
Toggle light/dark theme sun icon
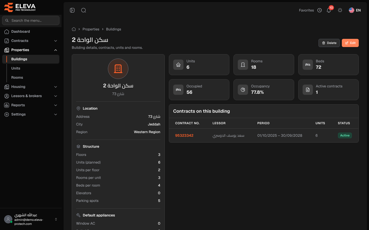tap(340, 10)
